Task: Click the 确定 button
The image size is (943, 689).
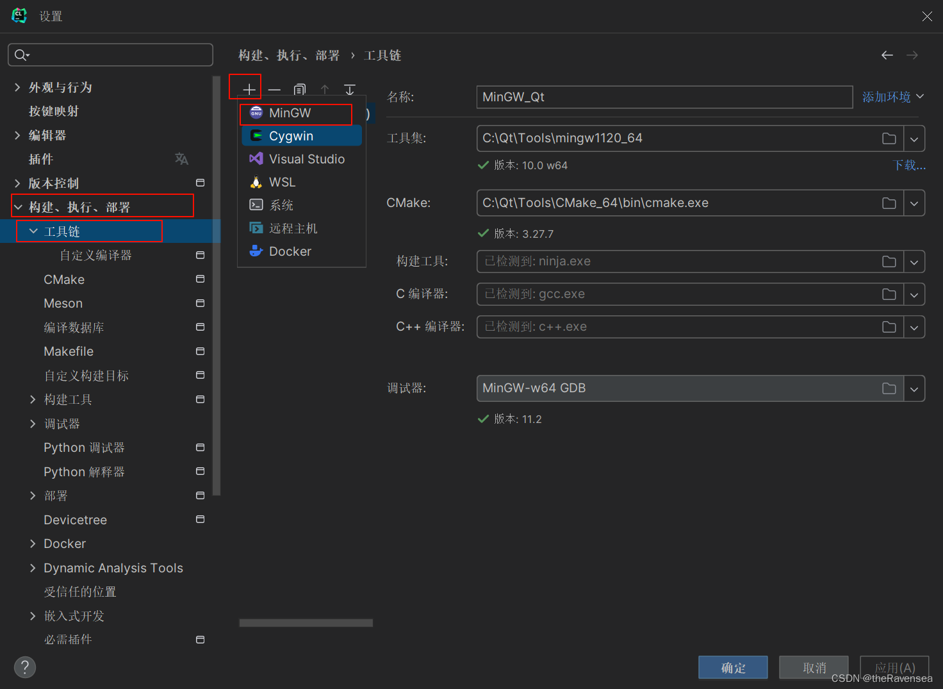Action: 733,668
